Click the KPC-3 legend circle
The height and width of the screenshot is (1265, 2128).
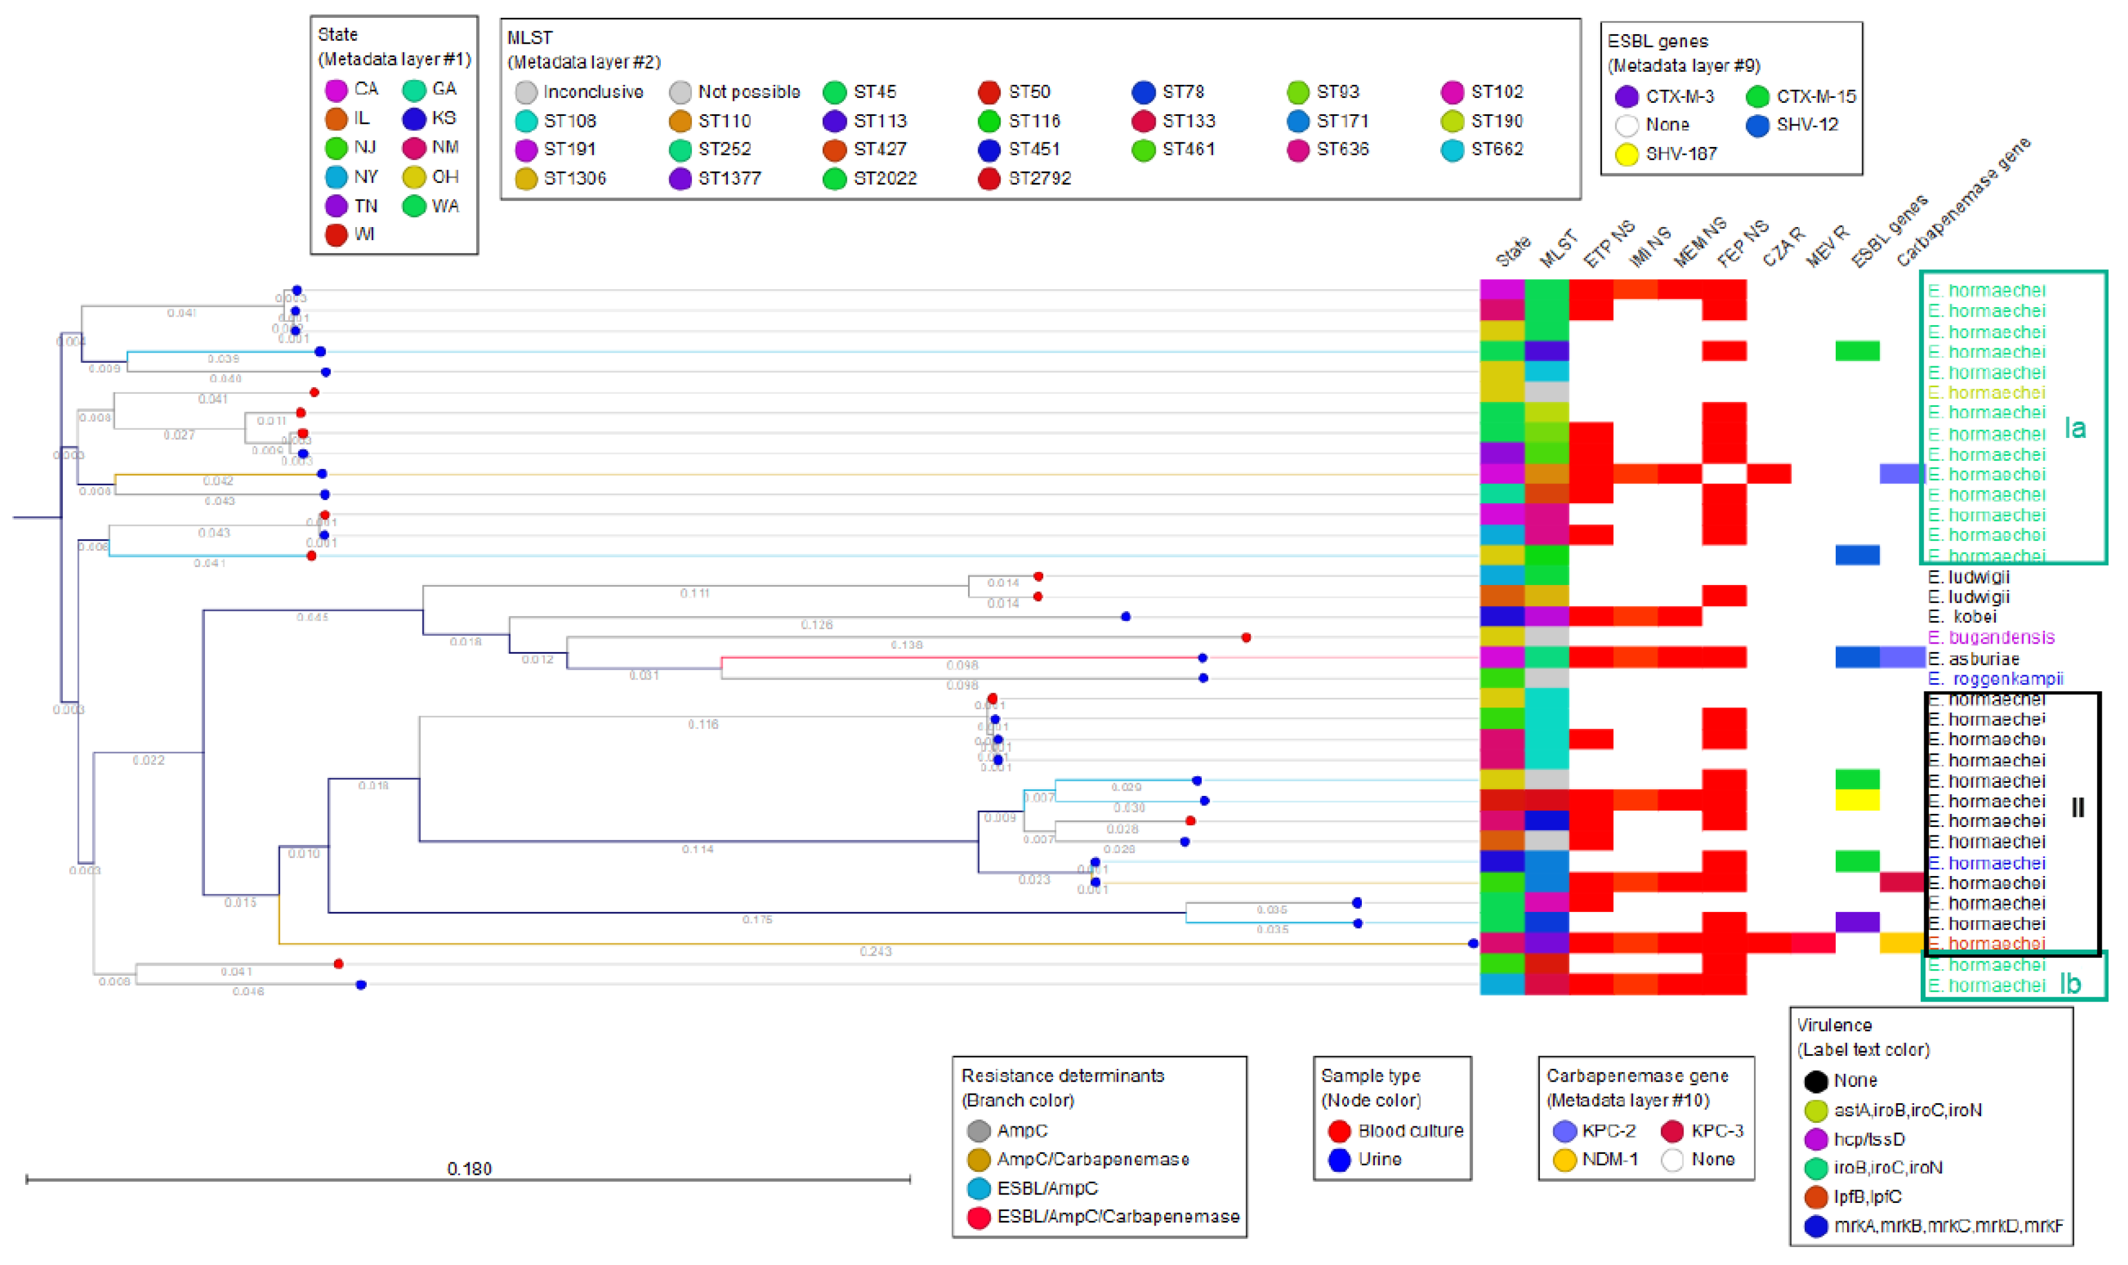tap(1672, 1131)
